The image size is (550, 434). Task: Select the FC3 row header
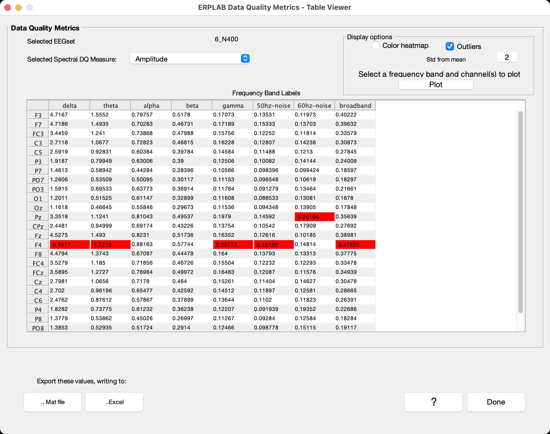[38, 133]
